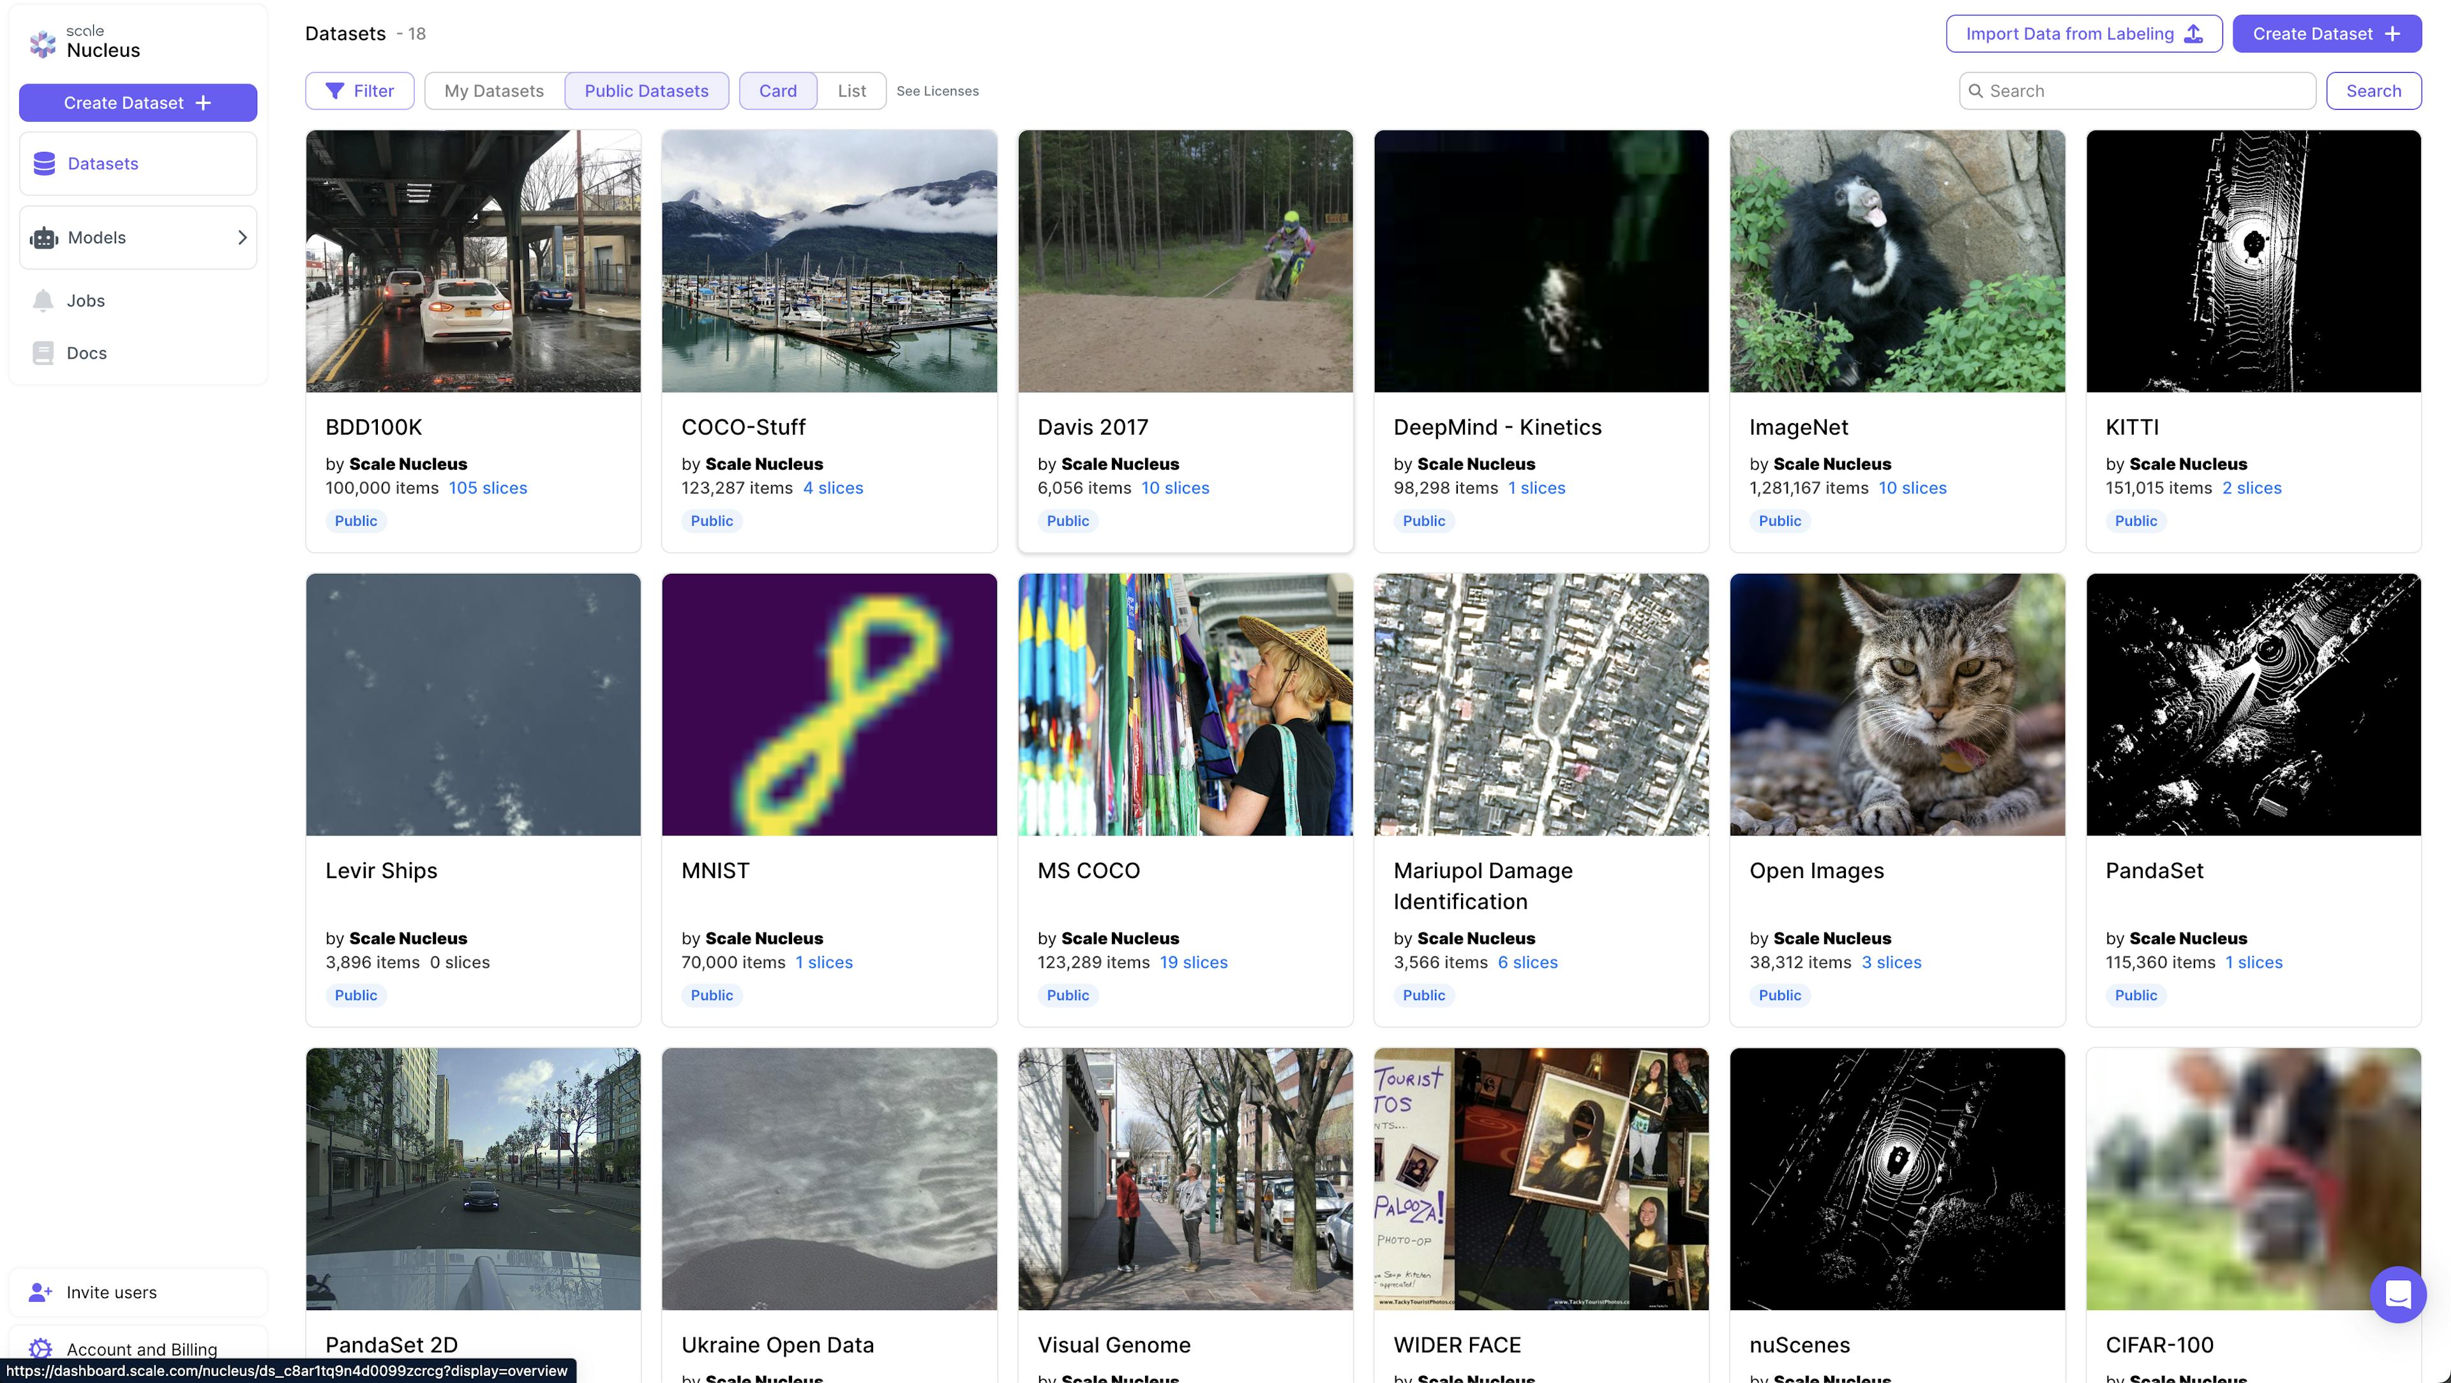Switch to List layout view
The image size is (2451, 1383).
pos(851,91)
